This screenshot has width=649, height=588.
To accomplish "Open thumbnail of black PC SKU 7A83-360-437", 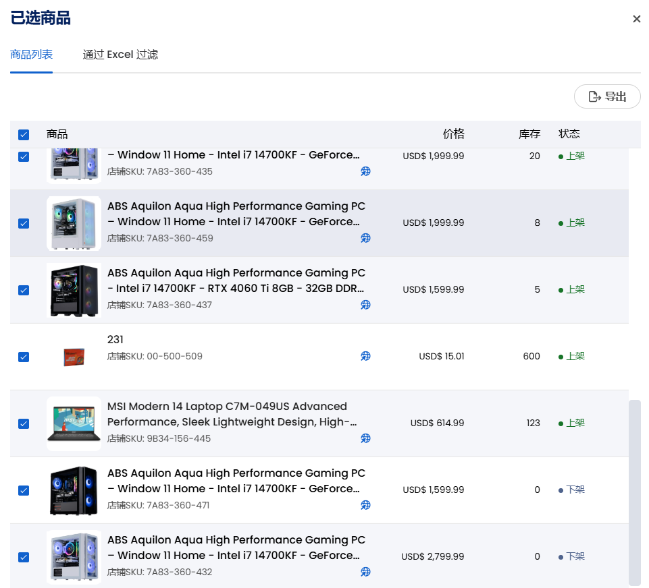I will pyautogui.click(x=74, y=290).
